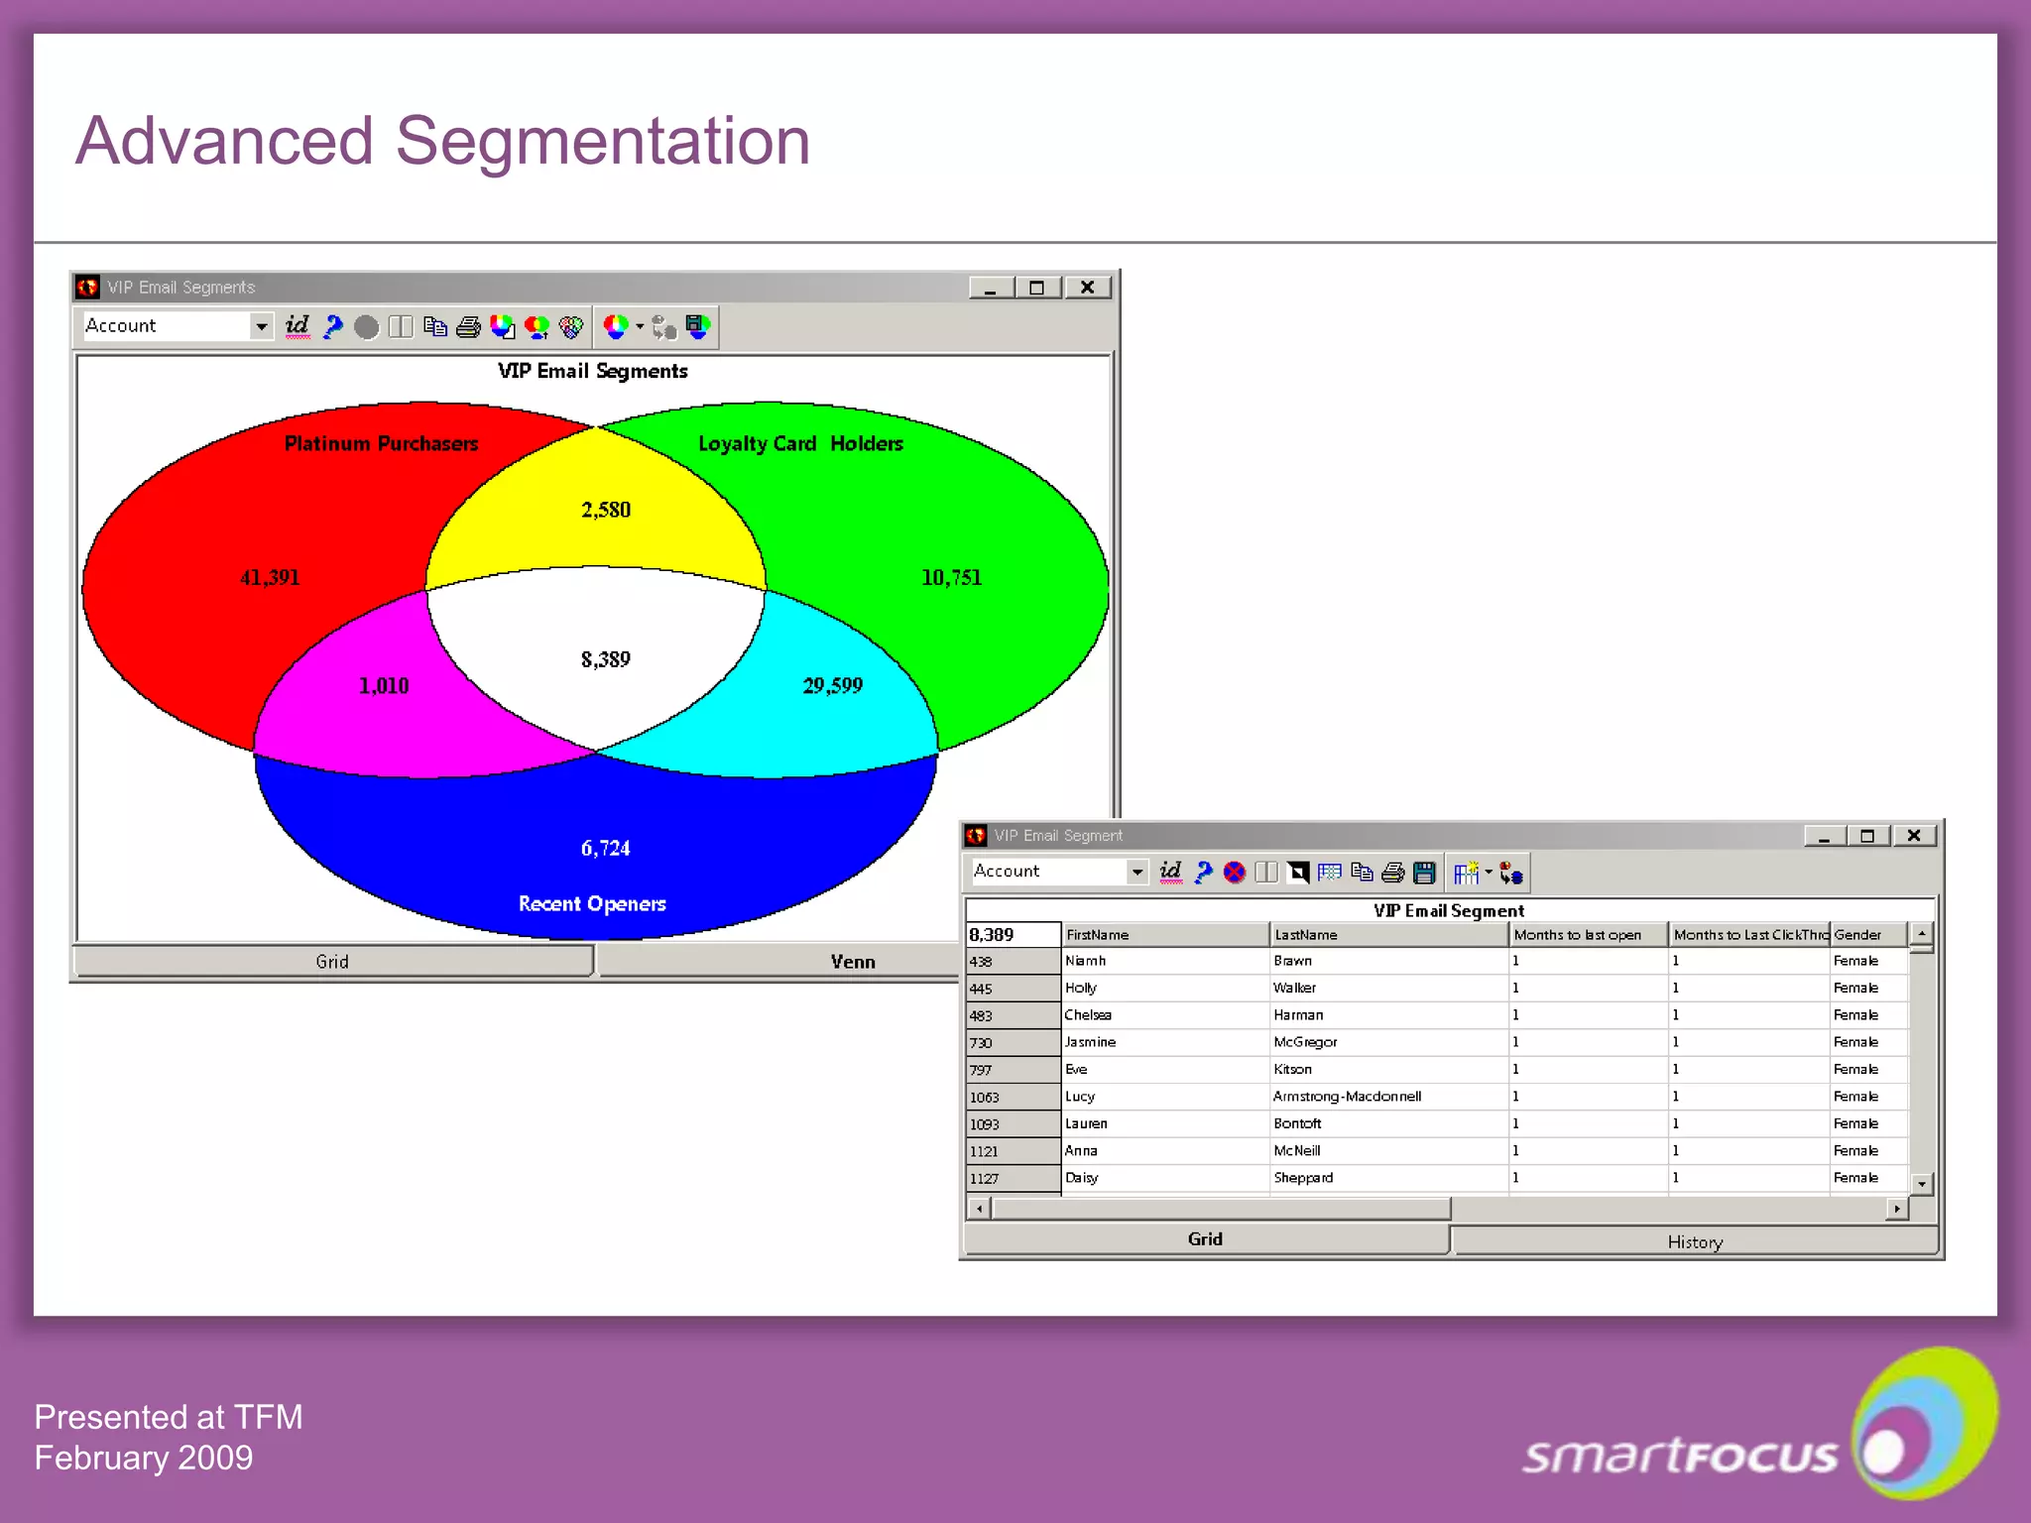Expand arrow beside Venn color circles icon
This screenshot has height=1523, width=2031.
[640, 326]
